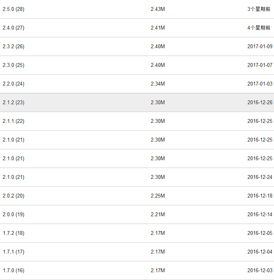This screenshot has height=280, width=274.
Task: Choose version 1.7.2 (18)
Action: [14, 233]
